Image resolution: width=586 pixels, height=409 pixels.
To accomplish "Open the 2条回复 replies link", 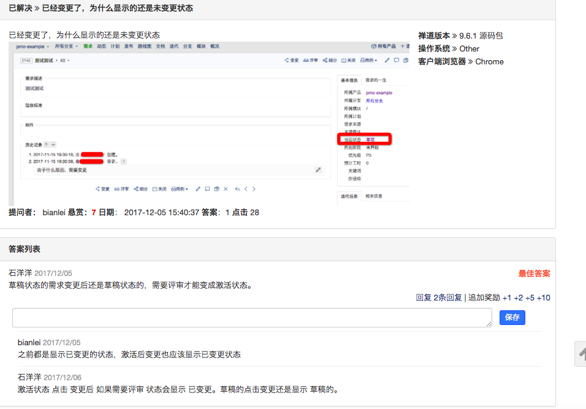I will tap(447, 297).
